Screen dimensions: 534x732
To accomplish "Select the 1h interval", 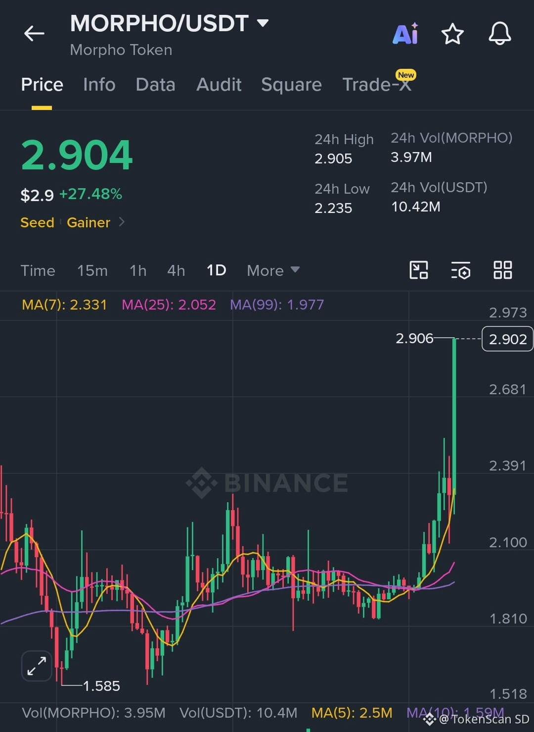I will pyautogui.click(x=138, y=270).
